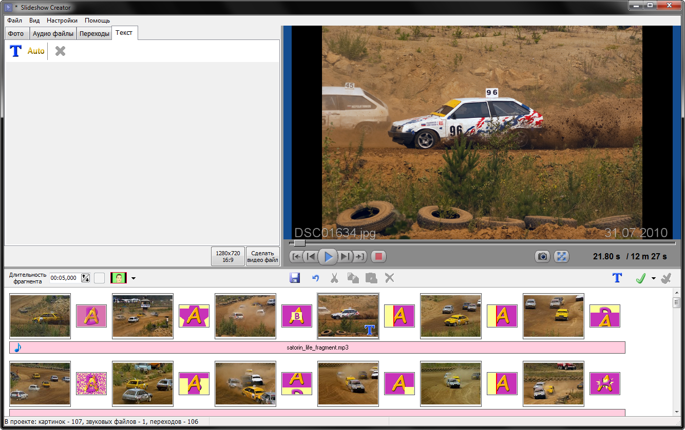
Task: Select second-row noisy pixelated A transition
Action: pos(91,383)
